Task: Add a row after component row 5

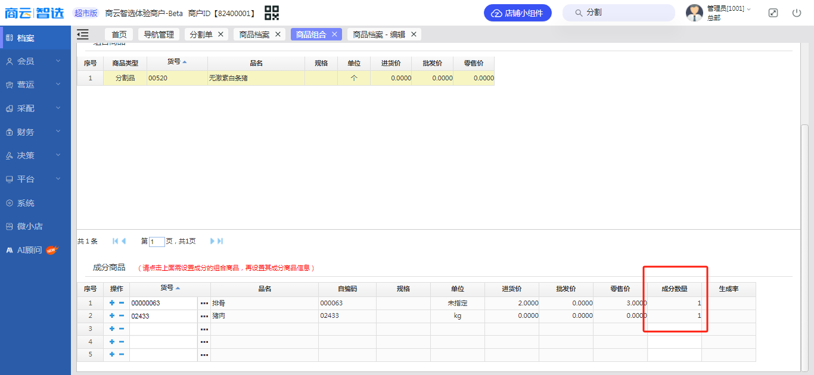Action: 112,354
